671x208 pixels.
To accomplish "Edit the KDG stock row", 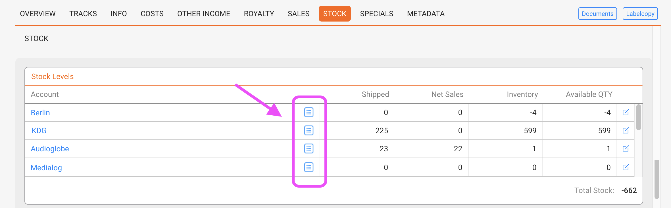I will pyautogui.click(x=626, y=130).
